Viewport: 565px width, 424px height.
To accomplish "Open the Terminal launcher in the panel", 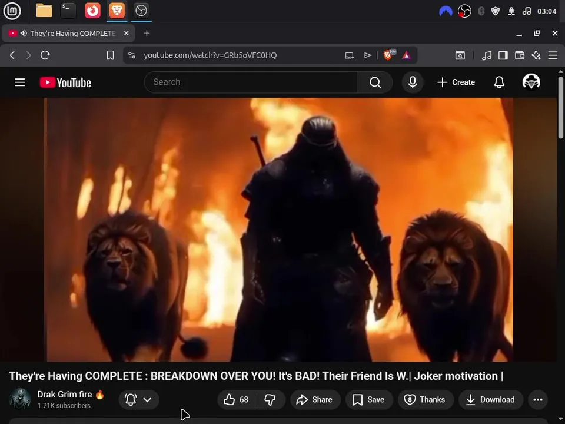I will [x=68, y=11].
